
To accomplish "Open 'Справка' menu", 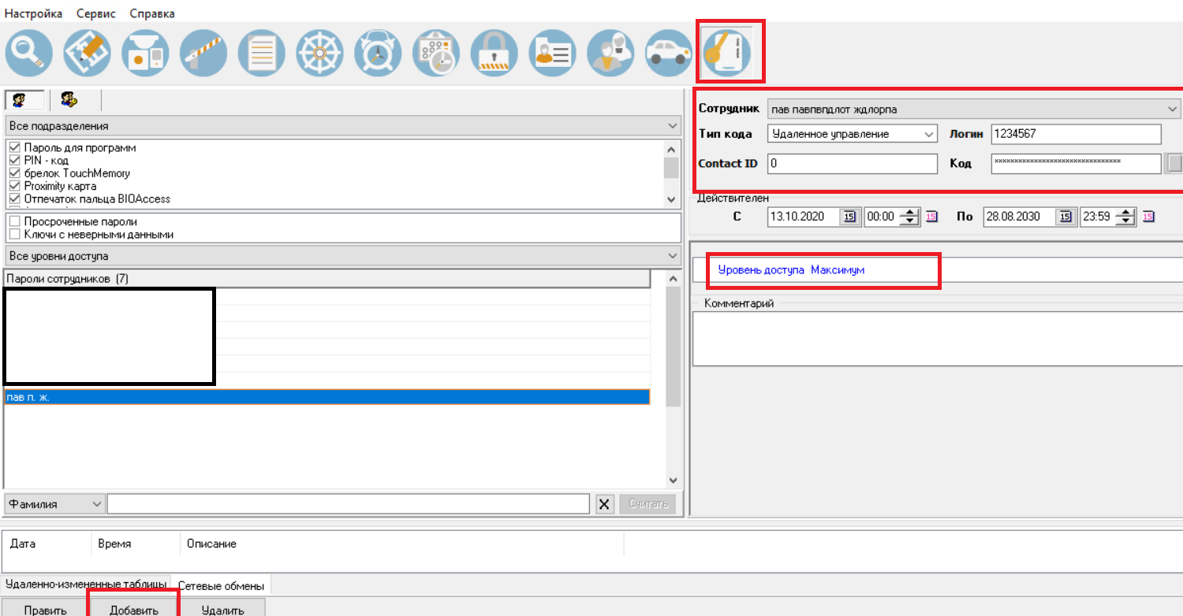I will pyautogui.click(x=152, y=14).
